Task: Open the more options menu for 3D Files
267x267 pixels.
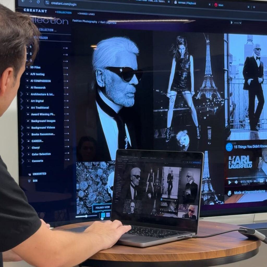Action: pyautogui.click(x=65, y=68)
